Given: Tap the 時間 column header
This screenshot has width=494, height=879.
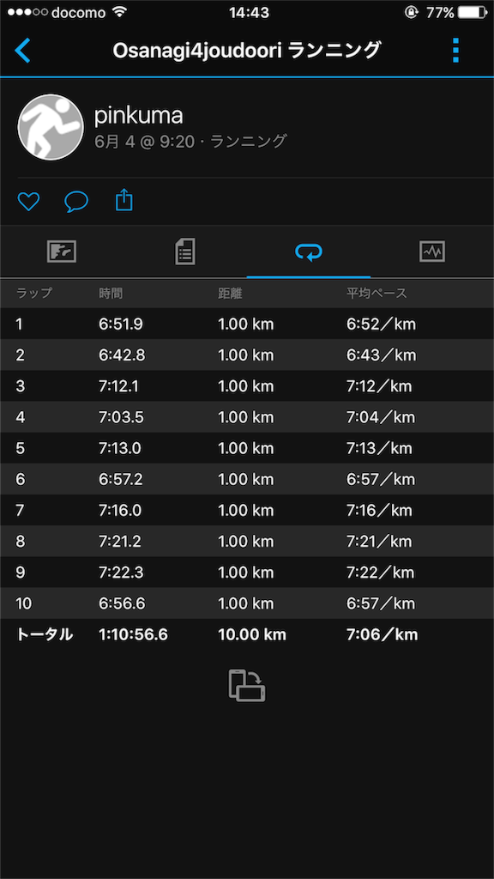Looking at the screenshot, I should pos(111,294).
